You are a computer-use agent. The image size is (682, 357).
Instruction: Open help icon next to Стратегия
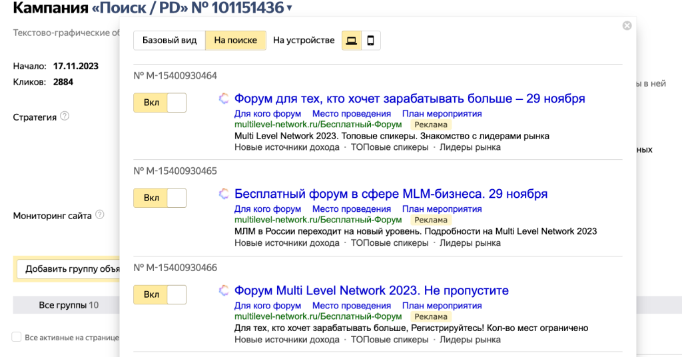click(65, 116)
